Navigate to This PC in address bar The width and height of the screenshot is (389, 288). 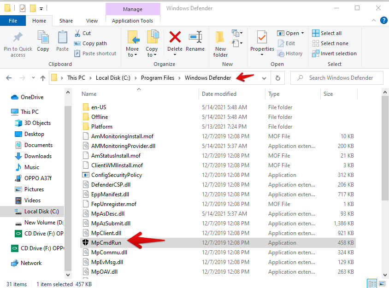(76, 78)
